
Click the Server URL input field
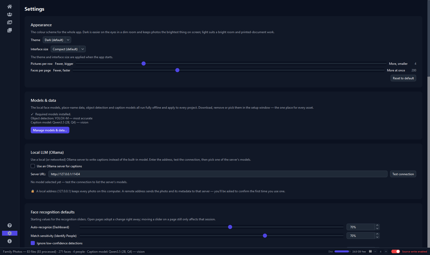[218, 174]
